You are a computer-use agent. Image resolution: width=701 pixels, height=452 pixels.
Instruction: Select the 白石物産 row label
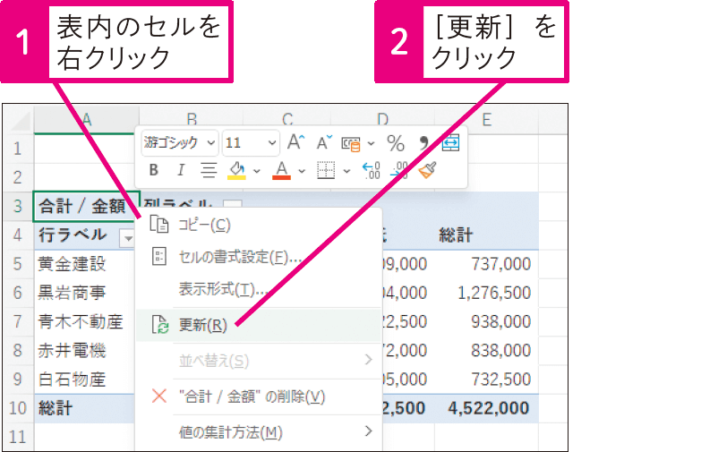(72, 380)
